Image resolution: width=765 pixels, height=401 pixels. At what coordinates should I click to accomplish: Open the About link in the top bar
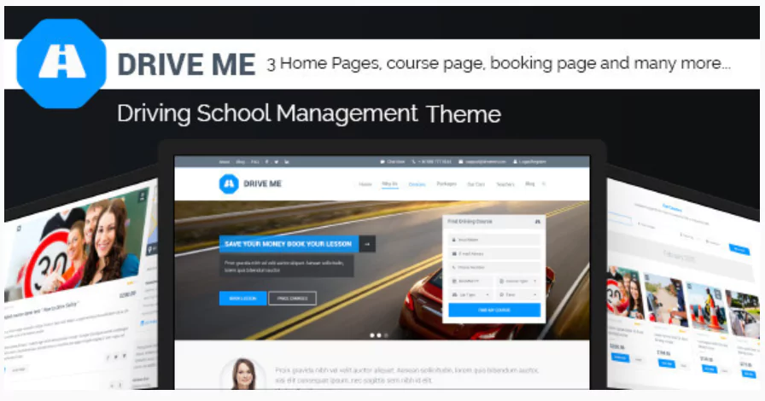pos(225,161)
